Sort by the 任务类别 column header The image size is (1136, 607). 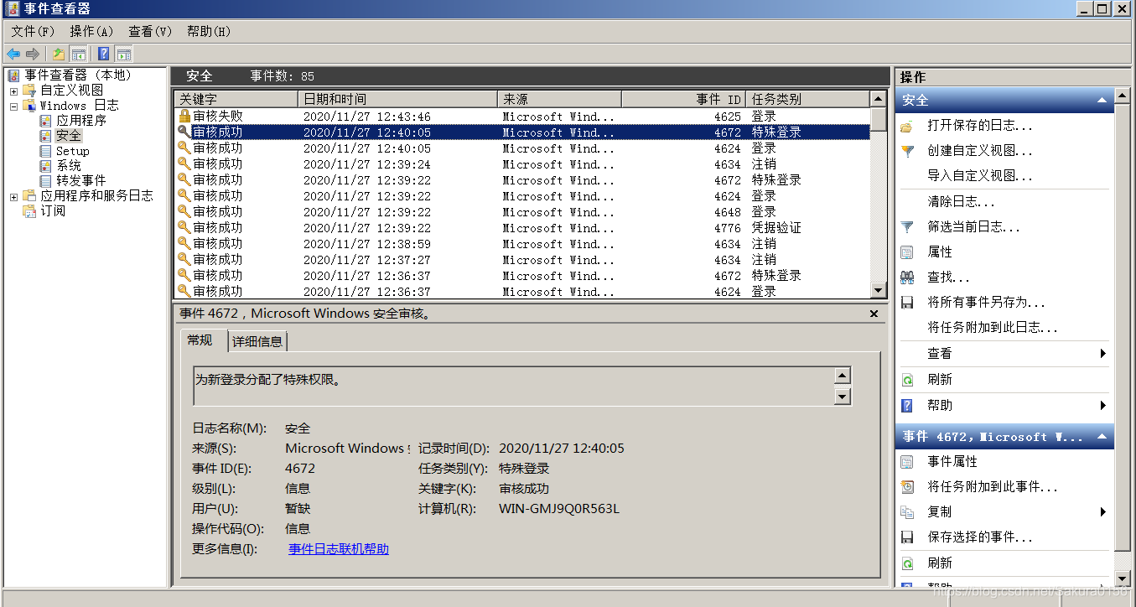[807, 99]
